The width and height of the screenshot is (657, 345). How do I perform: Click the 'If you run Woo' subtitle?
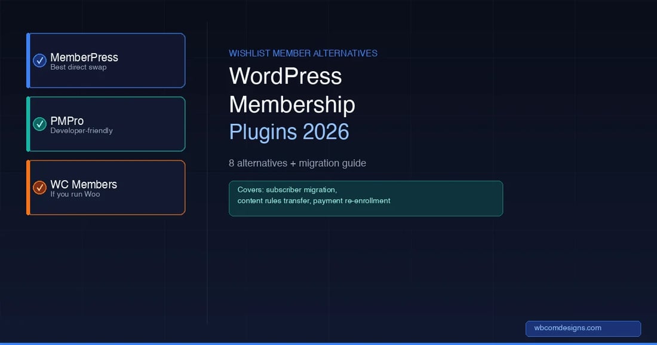(75, 194)
